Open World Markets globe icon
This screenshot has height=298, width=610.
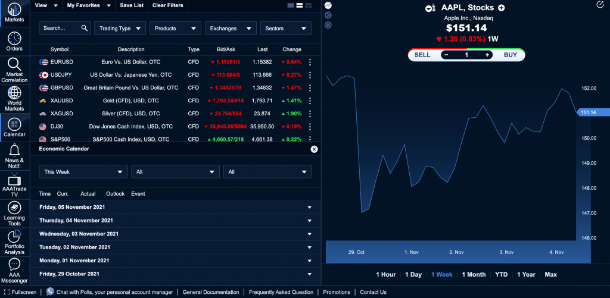click(14, 93)
